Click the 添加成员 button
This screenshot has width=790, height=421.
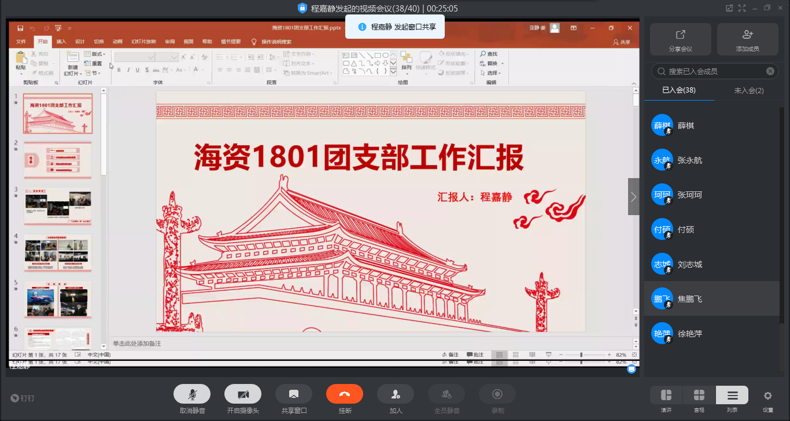click(747, 39)
